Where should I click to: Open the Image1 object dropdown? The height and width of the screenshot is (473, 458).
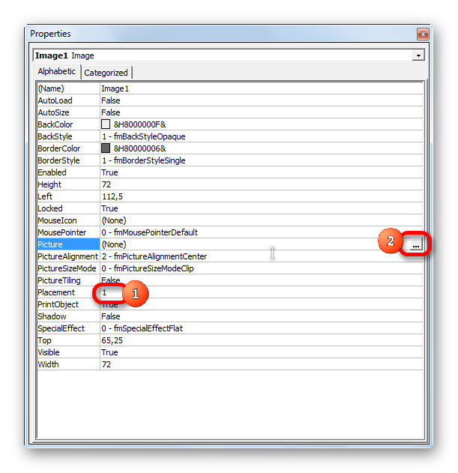click(418, 55)
